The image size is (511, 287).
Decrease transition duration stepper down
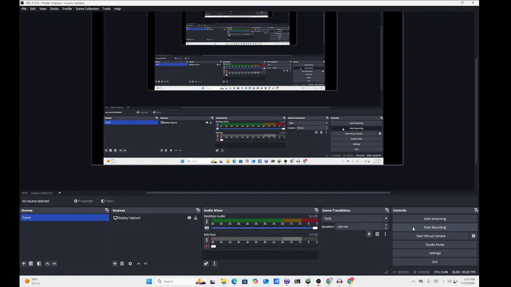(386, 228)
